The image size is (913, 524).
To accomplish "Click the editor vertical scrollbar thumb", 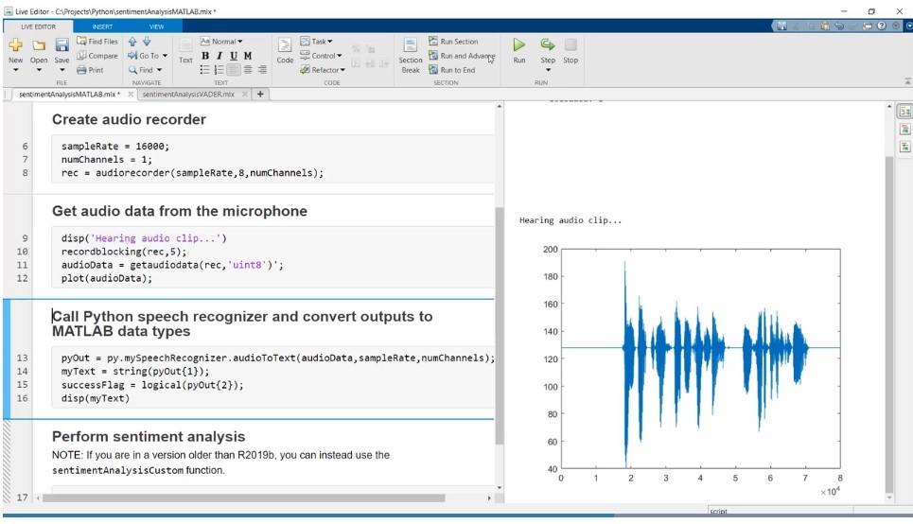I will click(x=499, y=325).
